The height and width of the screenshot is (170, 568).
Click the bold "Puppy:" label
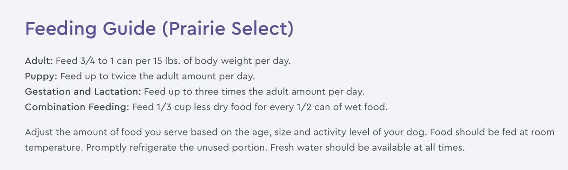pos(41,76)
